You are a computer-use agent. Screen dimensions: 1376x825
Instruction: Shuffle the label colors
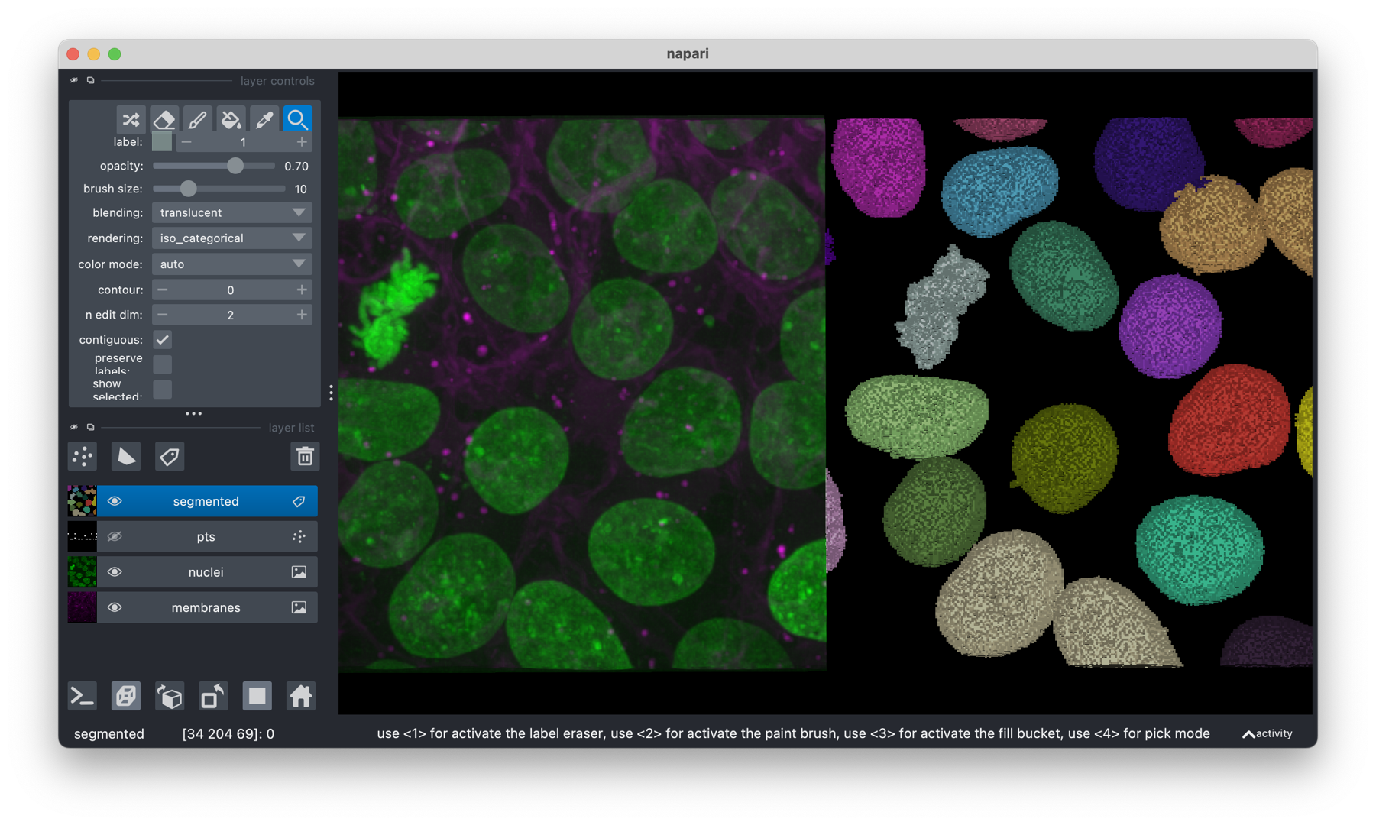(131, 120)
